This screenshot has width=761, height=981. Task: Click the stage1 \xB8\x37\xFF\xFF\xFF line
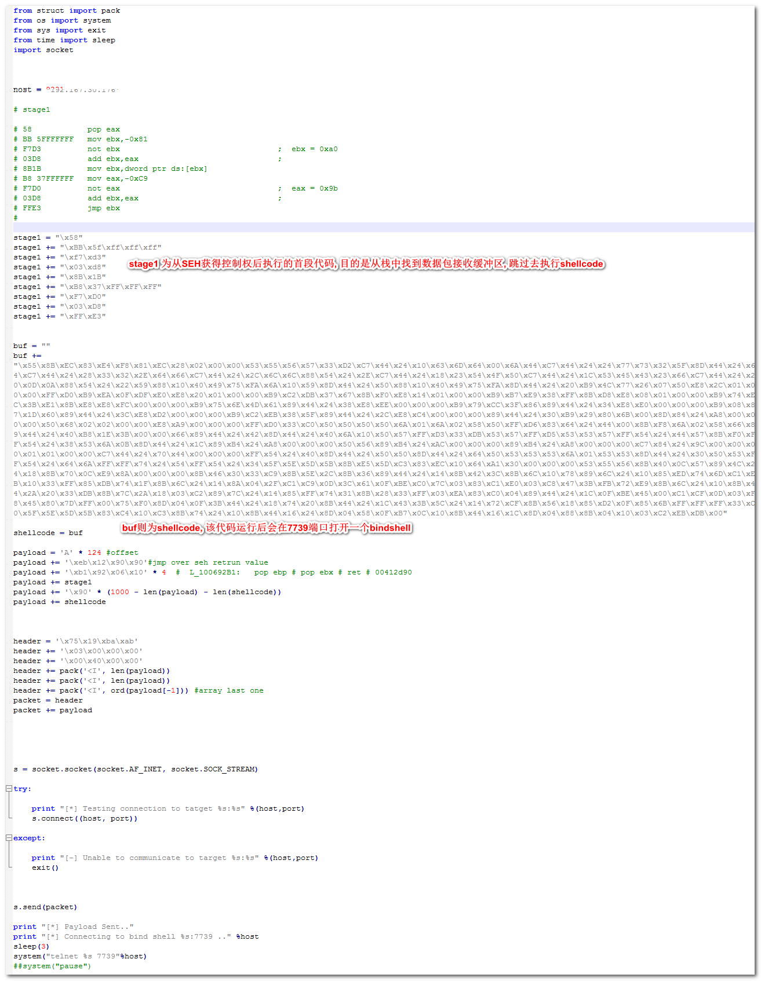click(88, 287)
